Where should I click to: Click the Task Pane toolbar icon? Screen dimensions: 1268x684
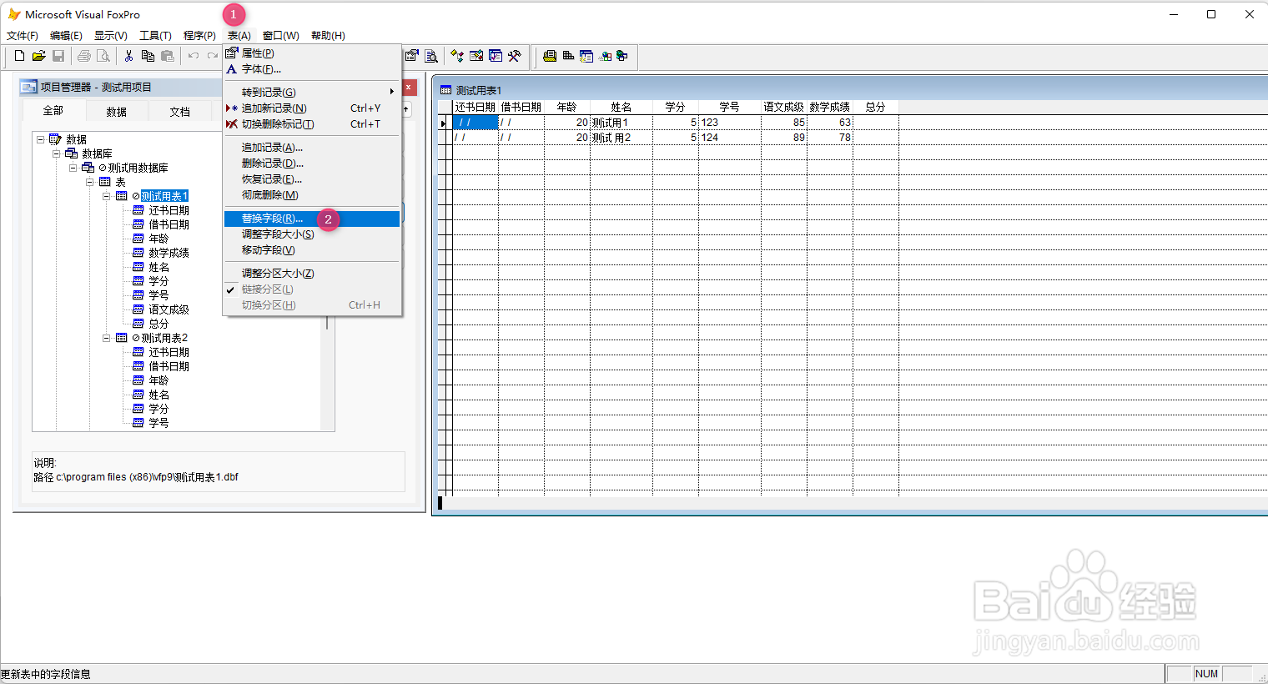496,56
